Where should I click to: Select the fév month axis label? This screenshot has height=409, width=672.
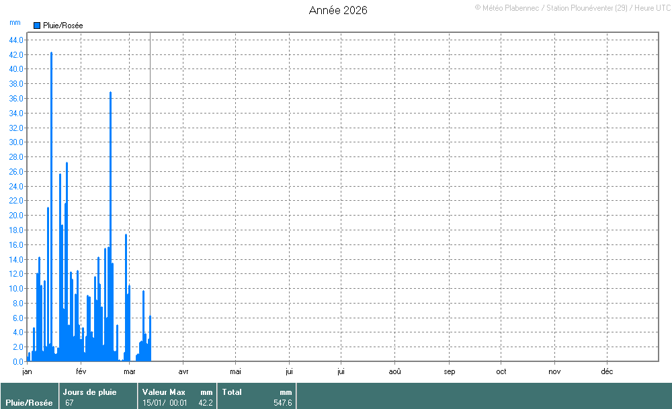(x=81, y=371)
